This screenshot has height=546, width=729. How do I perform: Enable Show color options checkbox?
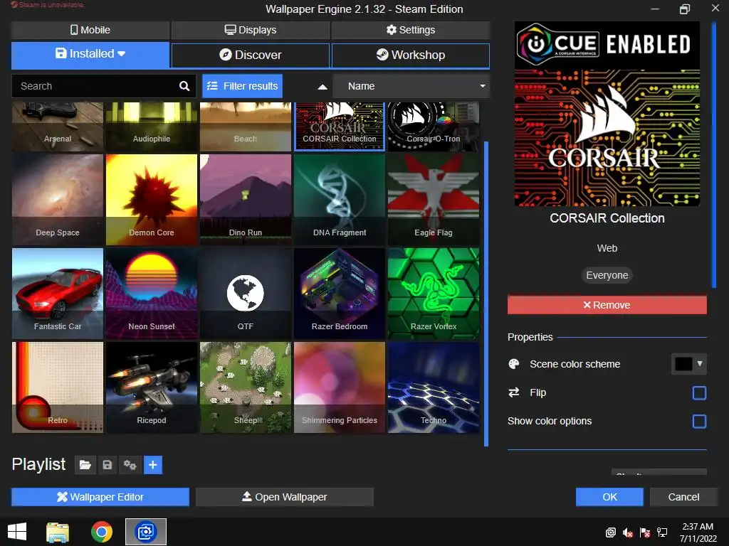coord(699,421)
